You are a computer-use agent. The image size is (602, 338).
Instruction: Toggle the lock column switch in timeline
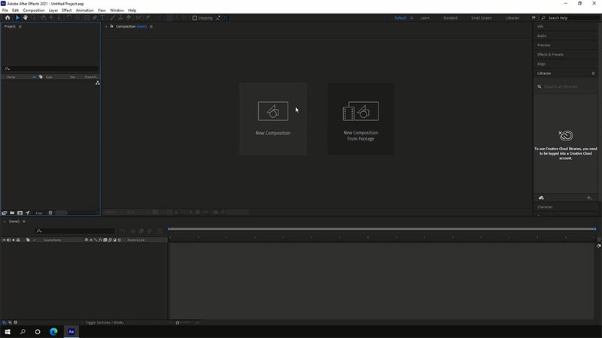click(17, 240)
